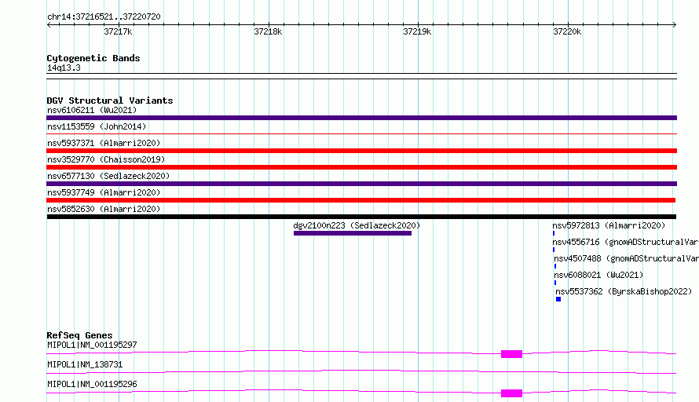
Task: Select the NM_138731 intron line
Action: (361, 371)
